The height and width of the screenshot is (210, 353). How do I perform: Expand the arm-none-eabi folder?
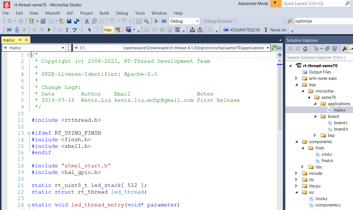296,78
